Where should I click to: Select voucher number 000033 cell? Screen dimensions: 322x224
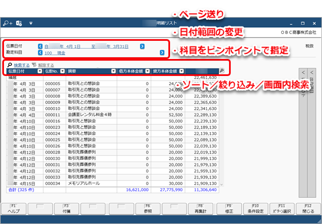[54, 177]
